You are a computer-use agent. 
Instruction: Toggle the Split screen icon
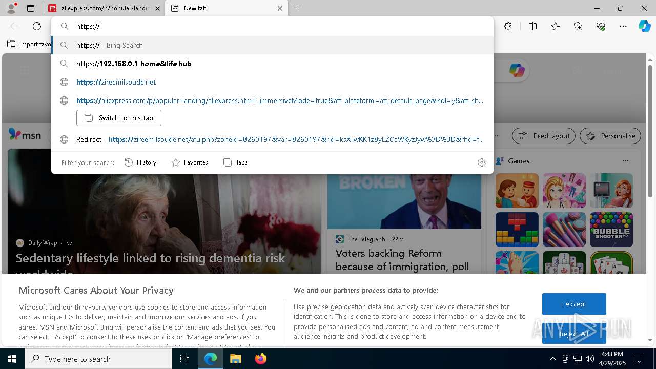coord(532,26)
